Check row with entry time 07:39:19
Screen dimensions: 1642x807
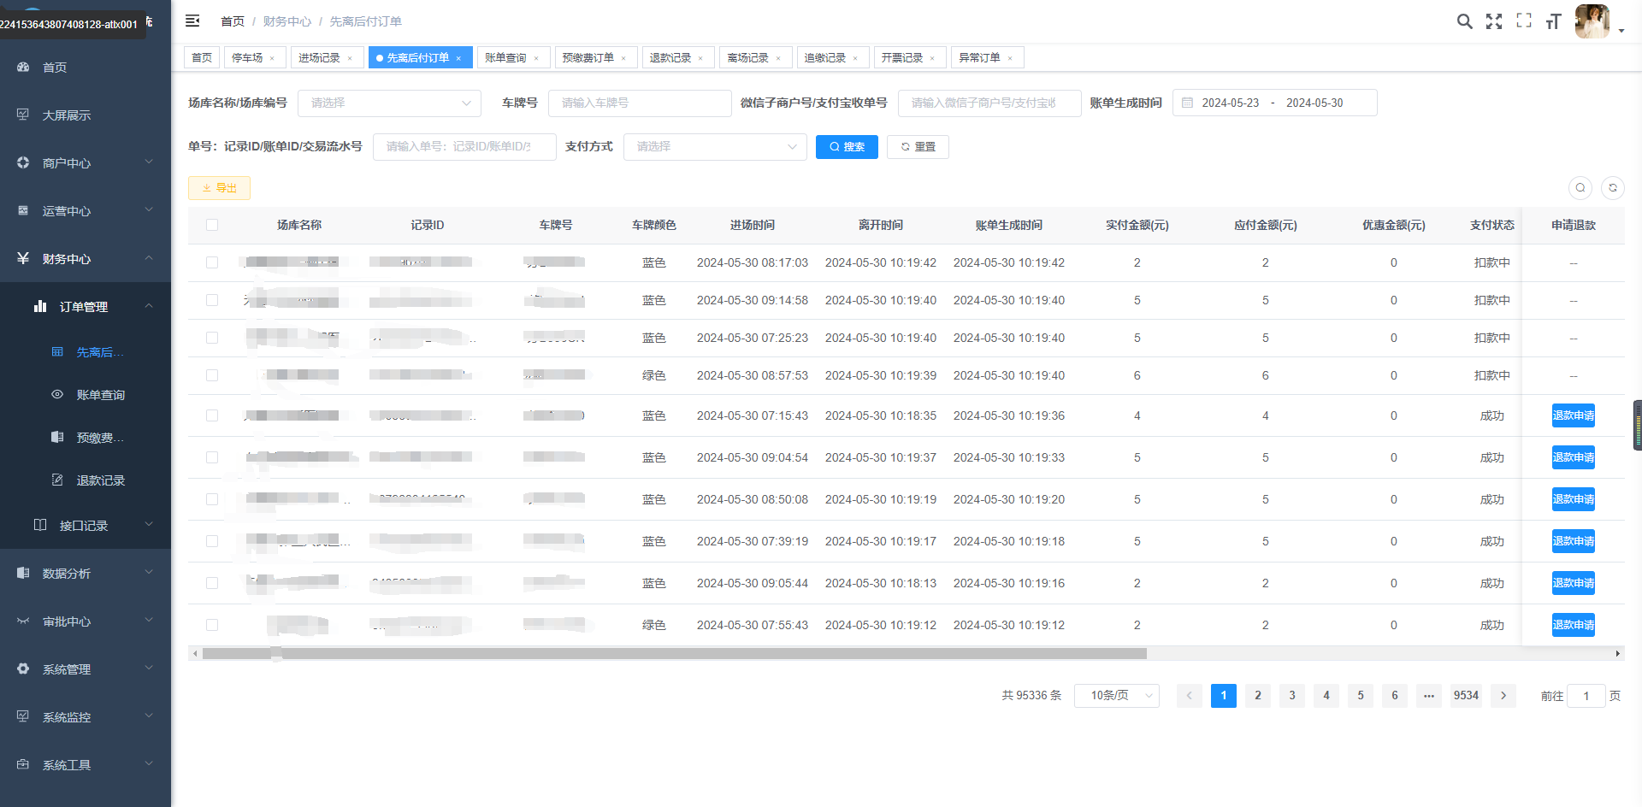(x=212, y=541)
